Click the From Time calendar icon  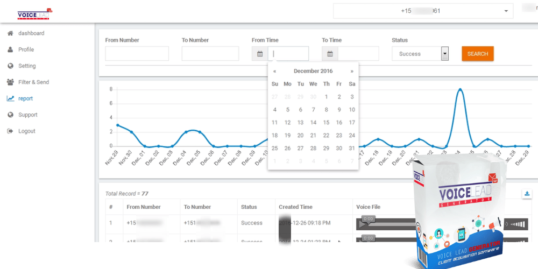click(x=260, y=54)
